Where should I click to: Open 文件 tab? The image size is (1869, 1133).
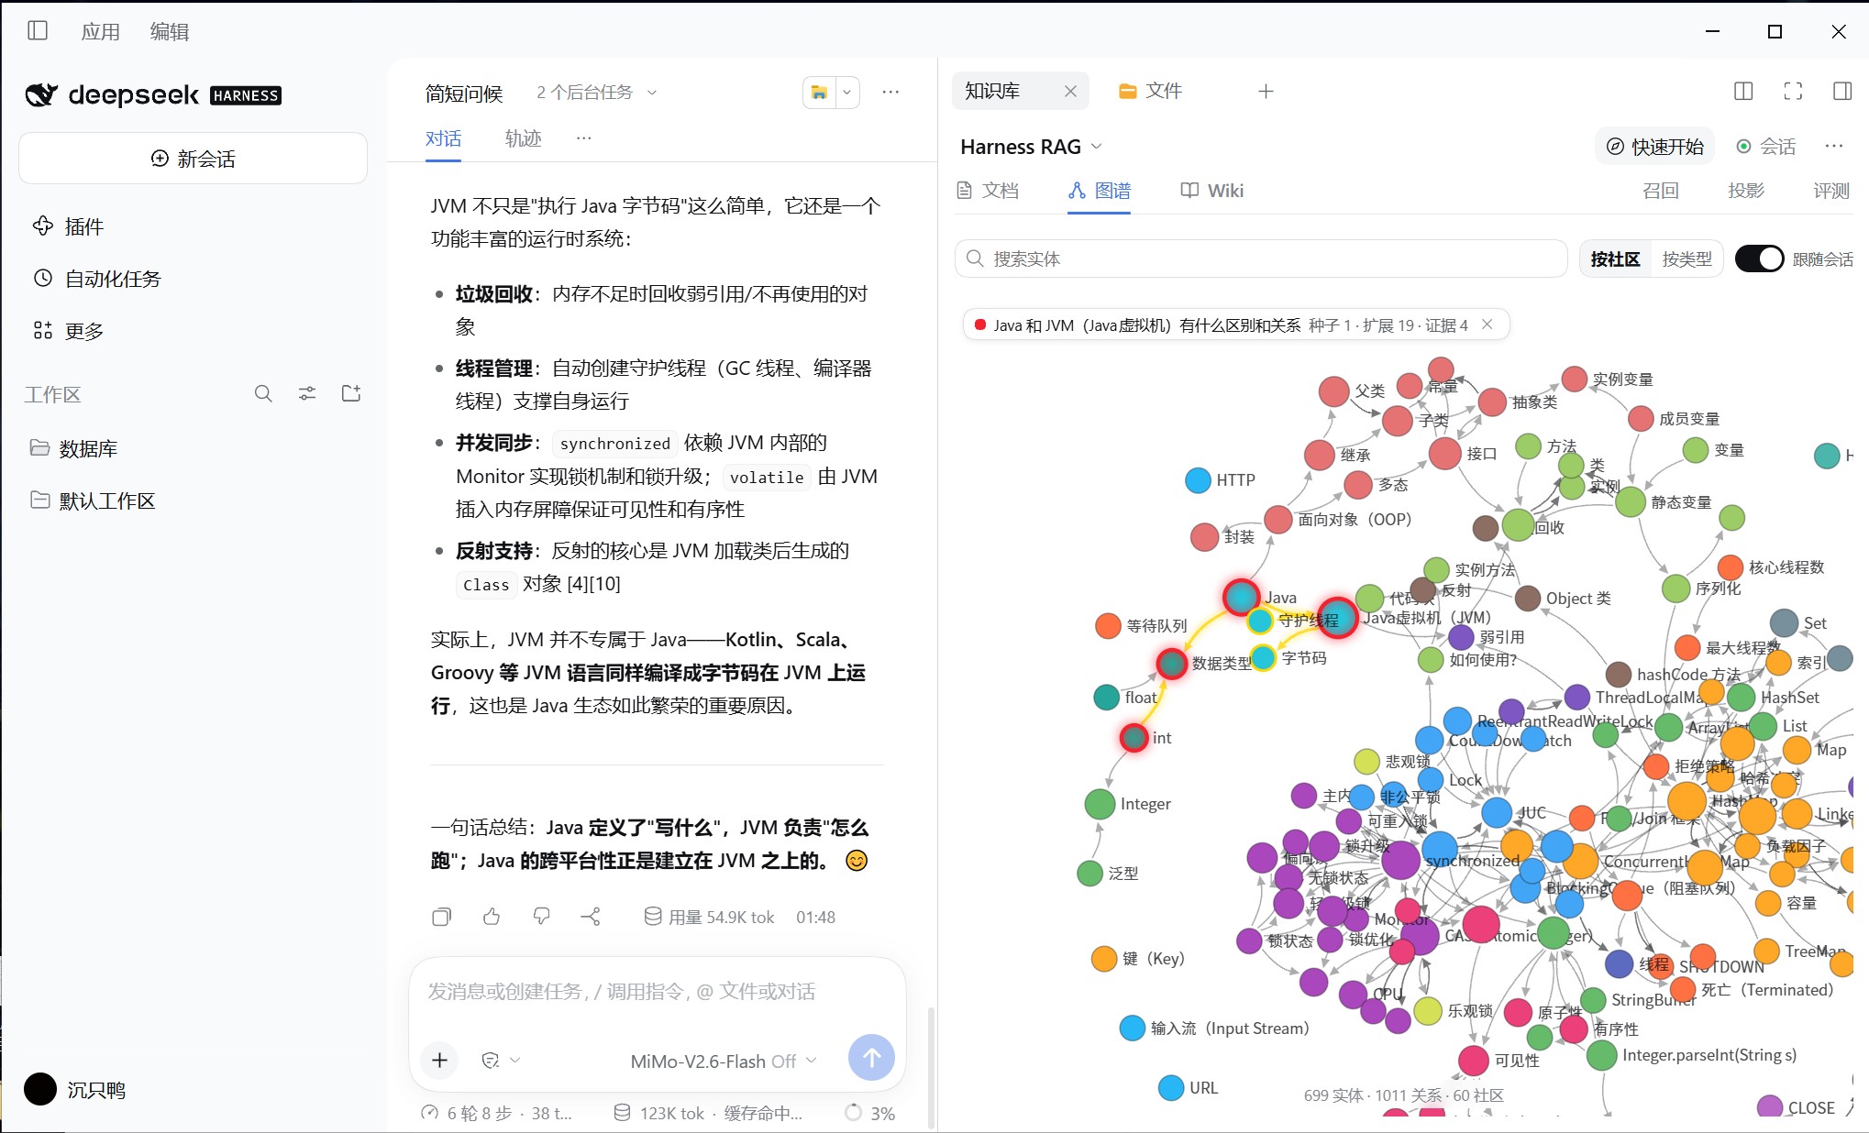click(1151, 91)
